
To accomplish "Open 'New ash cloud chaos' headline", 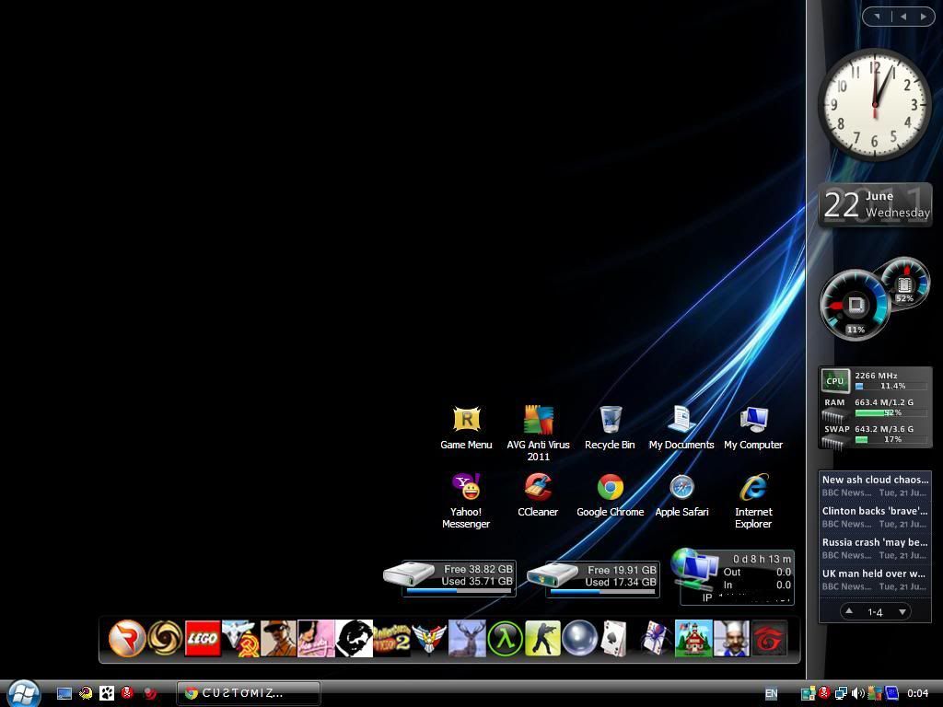I will click(x=875, y=480).
